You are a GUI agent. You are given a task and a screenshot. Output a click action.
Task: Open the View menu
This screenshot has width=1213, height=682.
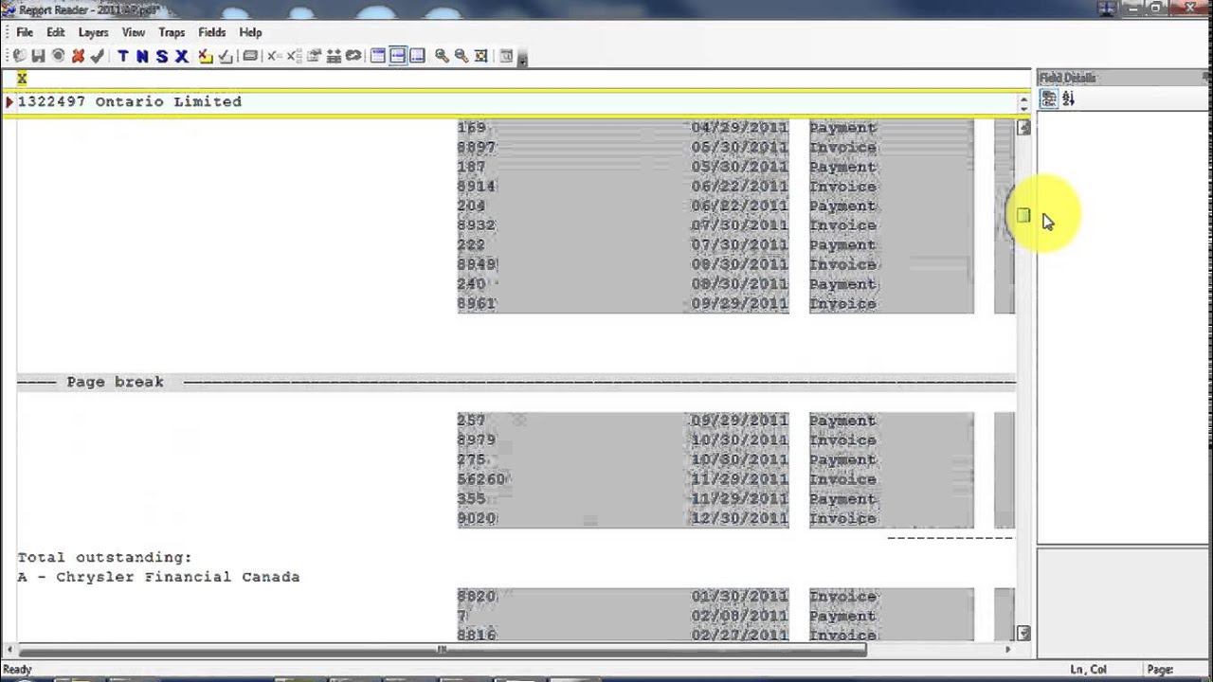[x=134, y=32]
